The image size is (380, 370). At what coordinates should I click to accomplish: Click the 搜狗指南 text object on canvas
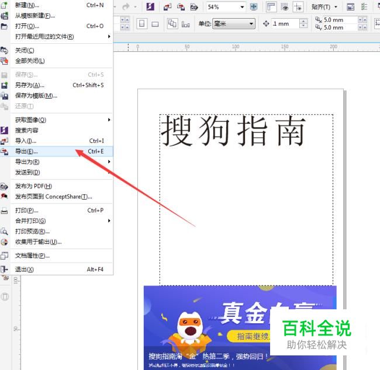[x=233, y=131]
